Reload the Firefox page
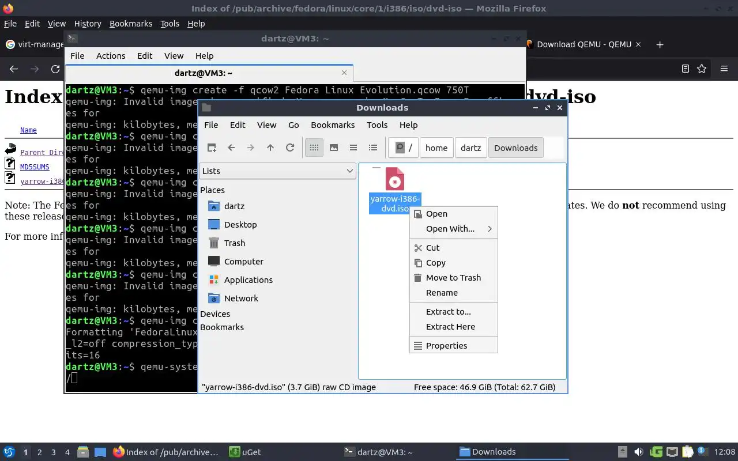Viewport: 738px width, 461px height. pyautogui.click(x=55, y=69)
